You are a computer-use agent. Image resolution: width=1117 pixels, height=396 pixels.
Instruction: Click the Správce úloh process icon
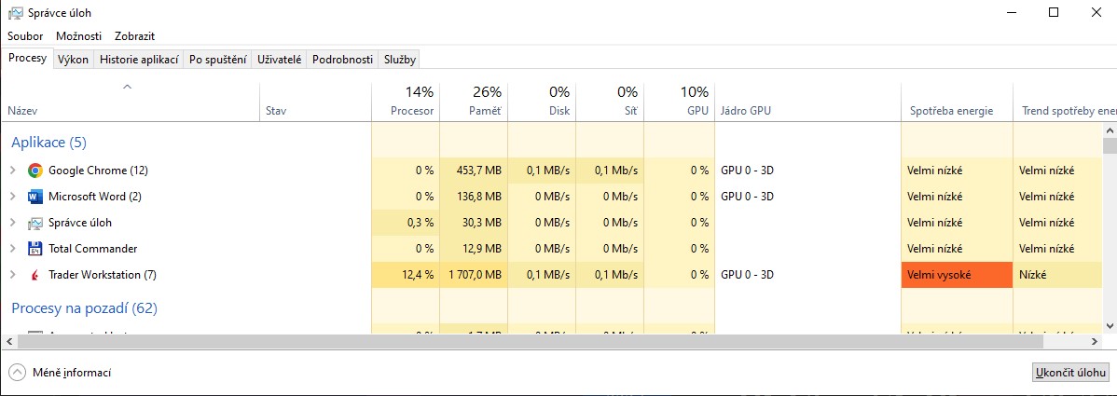35,223
